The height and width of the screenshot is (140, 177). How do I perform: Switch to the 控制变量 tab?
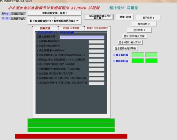45,28
